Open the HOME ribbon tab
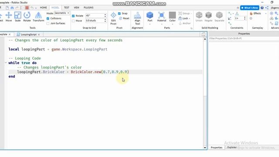The image size is (279, 157). pos(43,8)
